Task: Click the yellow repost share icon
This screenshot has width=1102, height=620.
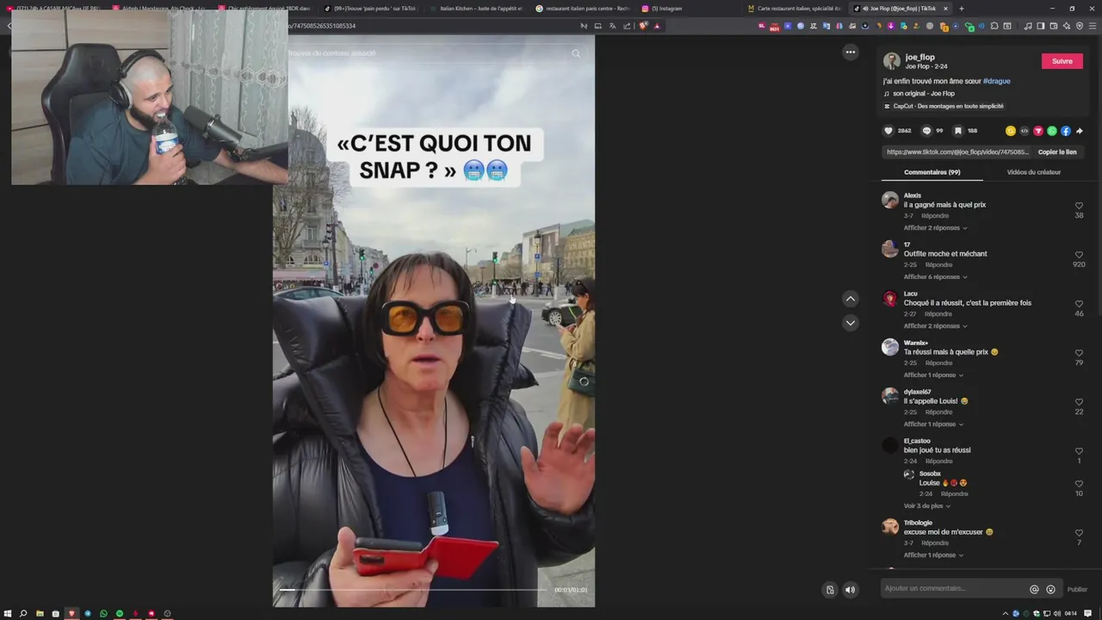Action: click(1011, 131)
